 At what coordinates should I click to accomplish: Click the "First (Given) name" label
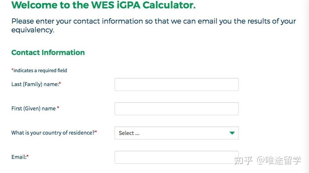33,109
